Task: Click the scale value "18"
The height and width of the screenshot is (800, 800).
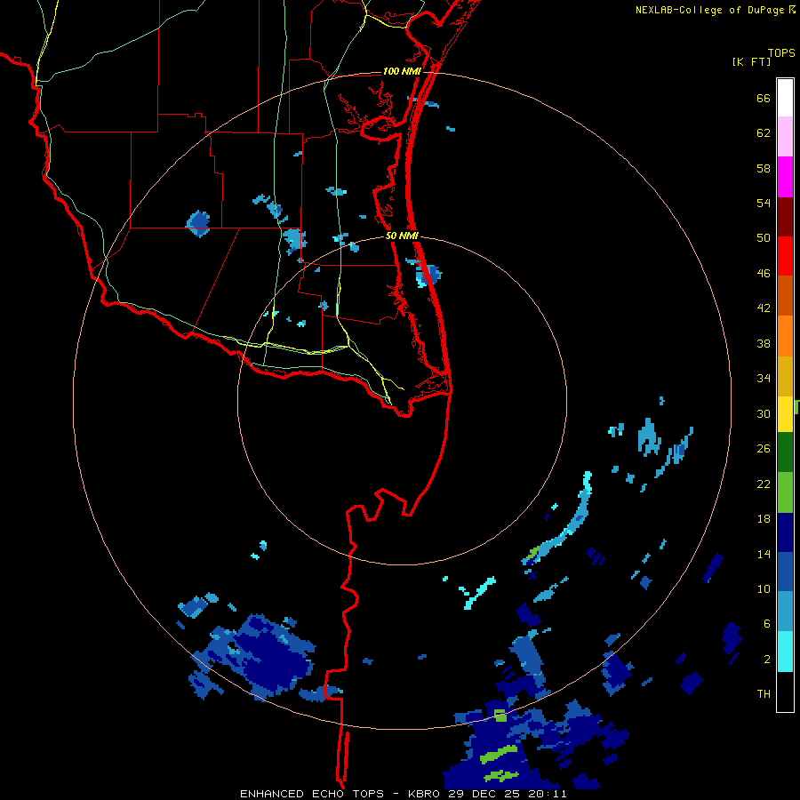Action: [764, 519]
